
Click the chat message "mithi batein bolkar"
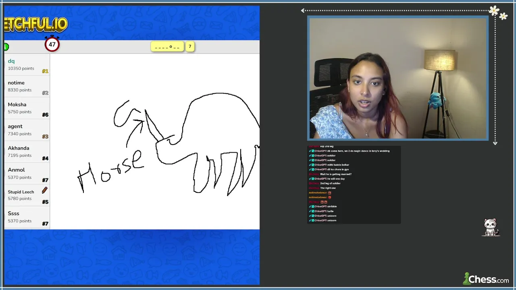click(x=329, y=165)
